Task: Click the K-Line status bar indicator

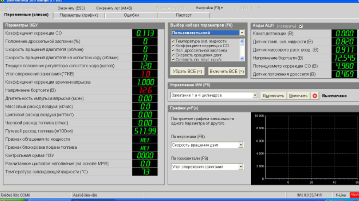Action: tap(341, 195)
